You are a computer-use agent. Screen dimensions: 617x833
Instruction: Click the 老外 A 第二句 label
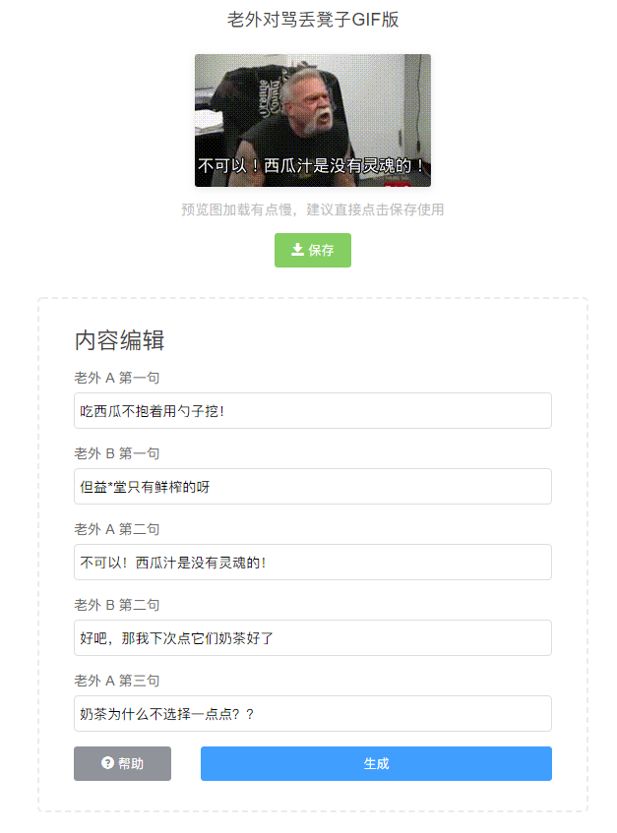tap(117, 529)
